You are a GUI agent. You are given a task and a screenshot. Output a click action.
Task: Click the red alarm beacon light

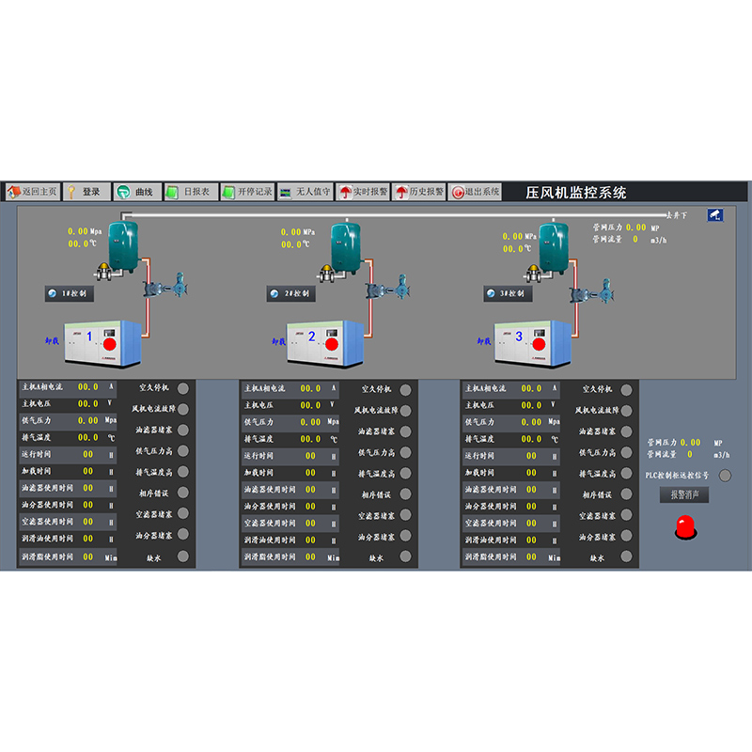pos(684,526)
